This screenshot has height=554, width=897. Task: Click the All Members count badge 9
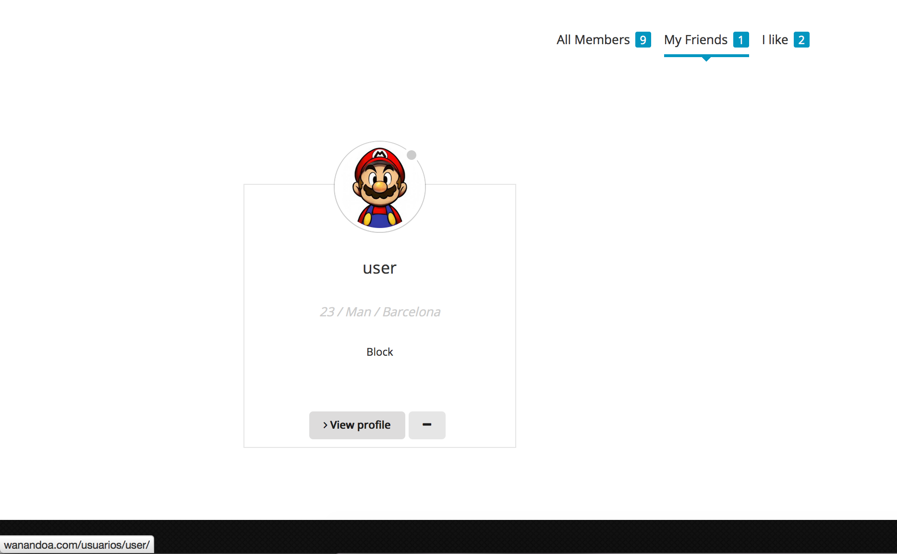point(643,40)
